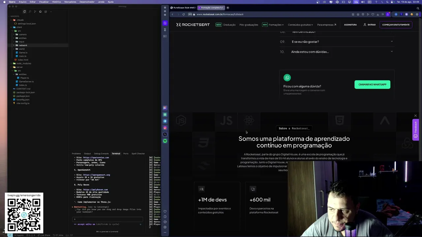The width and height of the screenshot is (422, 237).
Task: Click the ASSINATURA link
Action: point(350,25)
